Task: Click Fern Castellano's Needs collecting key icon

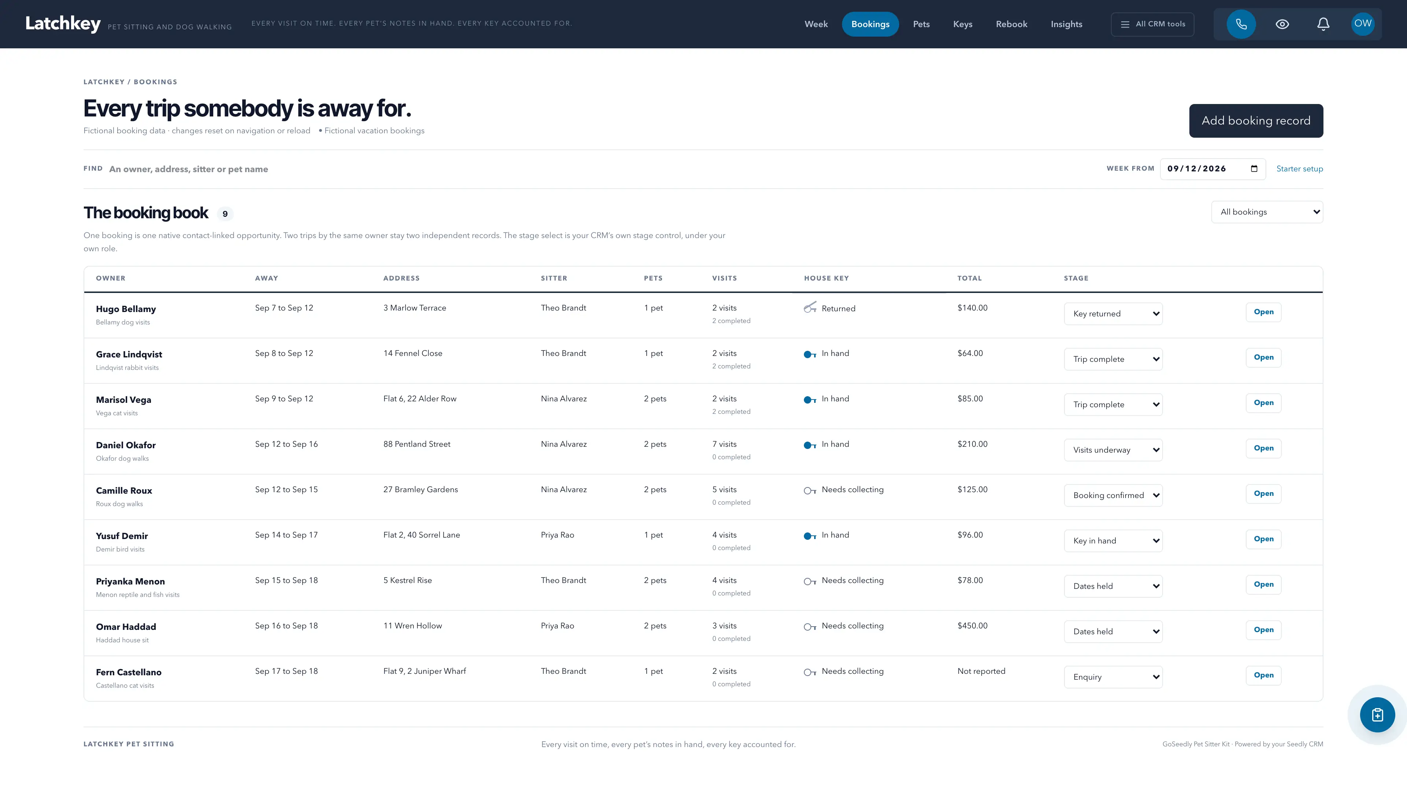Action: click(810, 672)
